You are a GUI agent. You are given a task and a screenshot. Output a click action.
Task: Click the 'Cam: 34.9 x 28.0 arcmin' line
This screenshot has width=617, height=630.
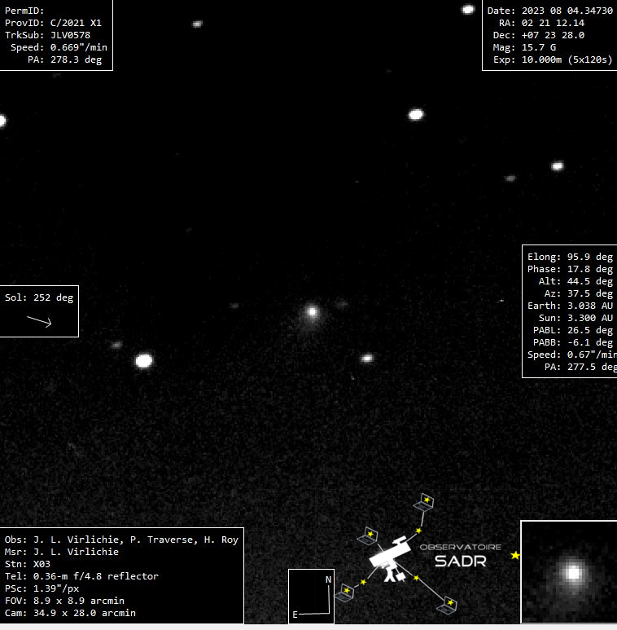click(x=70, y=613)
